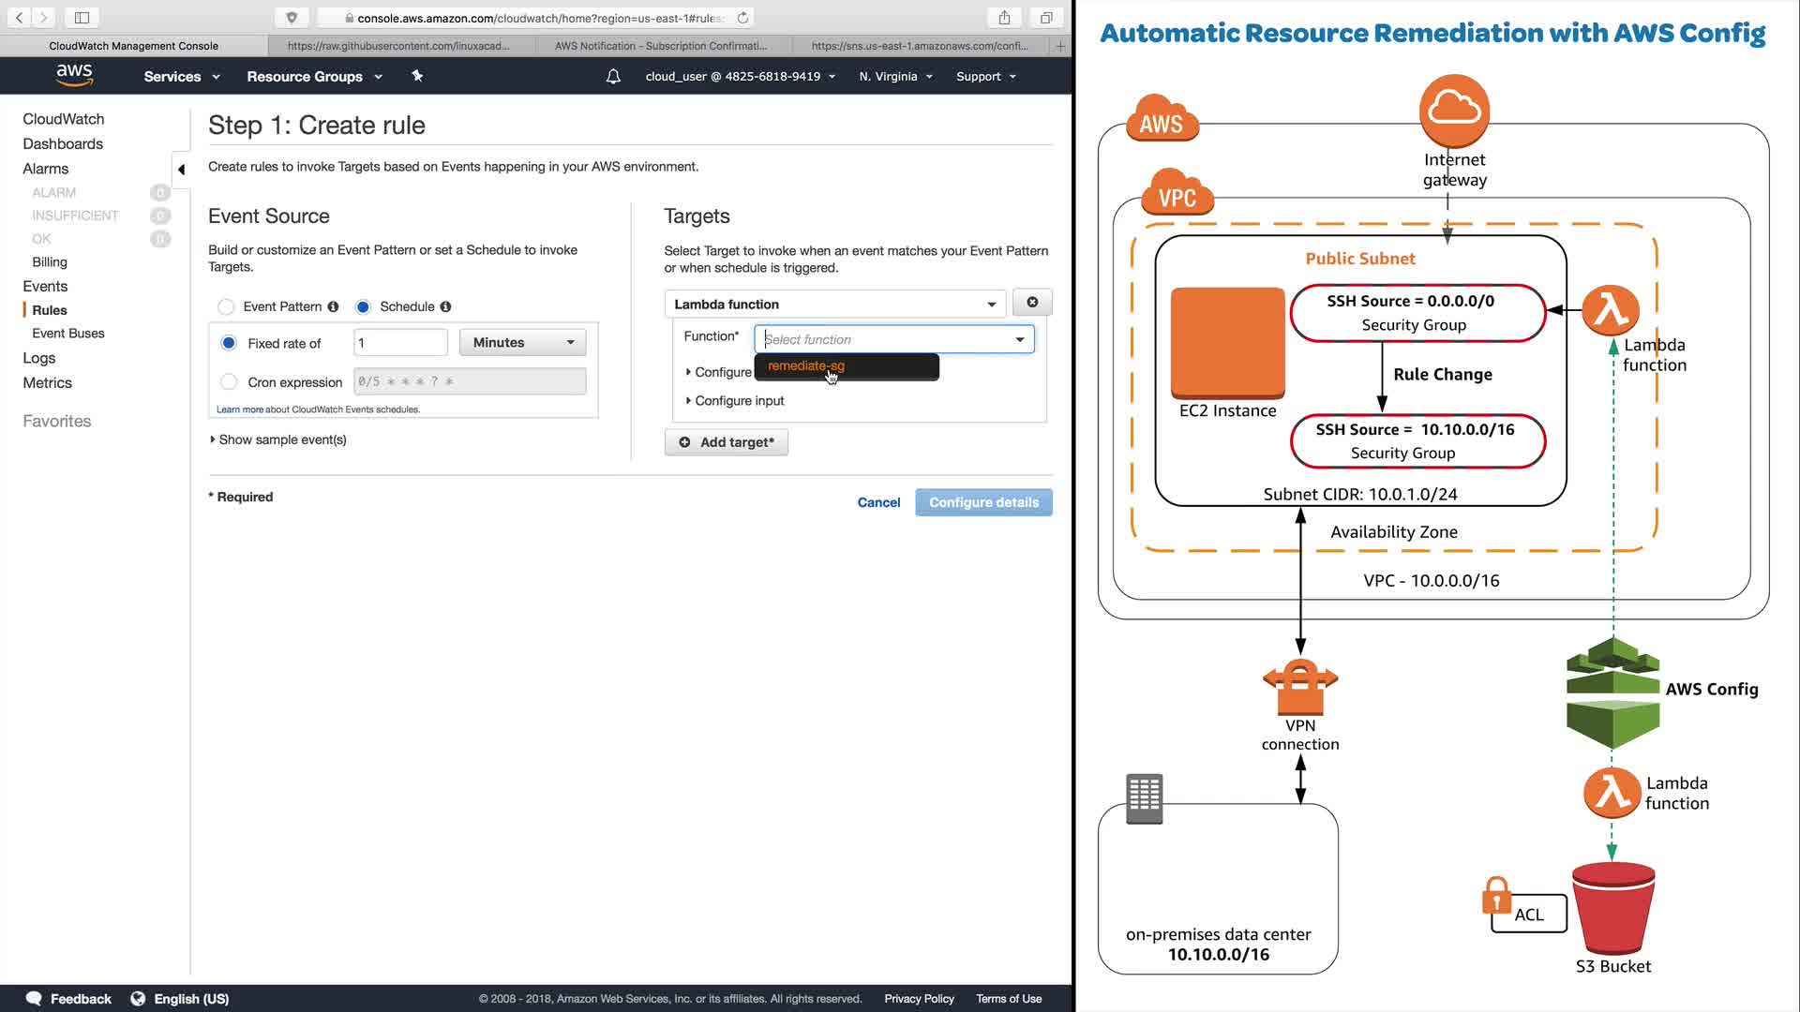Click the pin shortcuts icon
Screen dimensions: 1800x1012
(x=417, y=77)
